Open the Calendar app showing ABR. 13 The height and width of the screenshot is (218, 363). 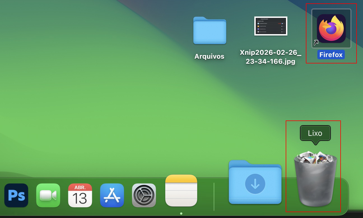coord(80,196)
